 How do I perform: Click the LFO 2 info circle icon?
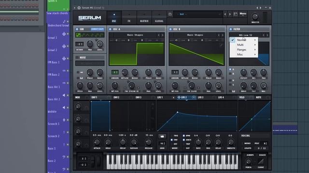click(x=194, y=97)
